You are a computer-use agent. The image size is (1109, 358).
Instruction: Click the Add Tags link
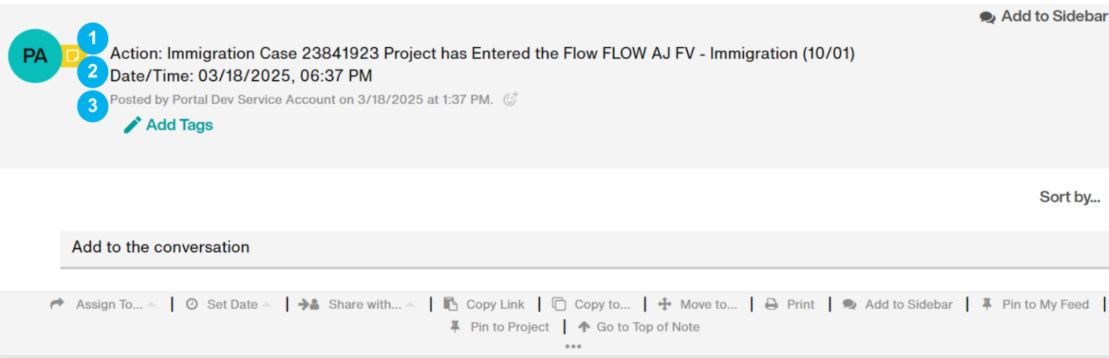[x=180, y=125]
